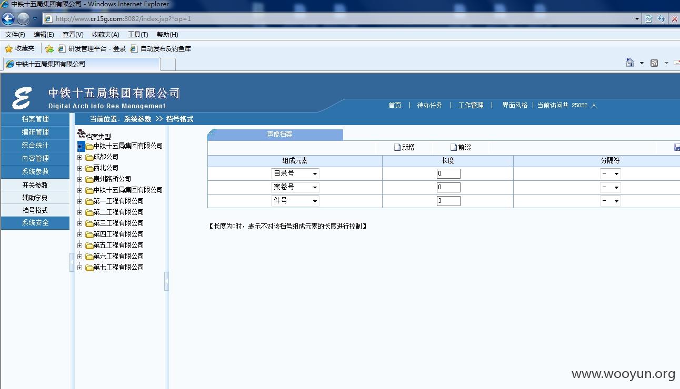Click the 档案类型 tree root icon
Image resolution: width=680 pixels, height=389 pixels.
pos(81,134)
